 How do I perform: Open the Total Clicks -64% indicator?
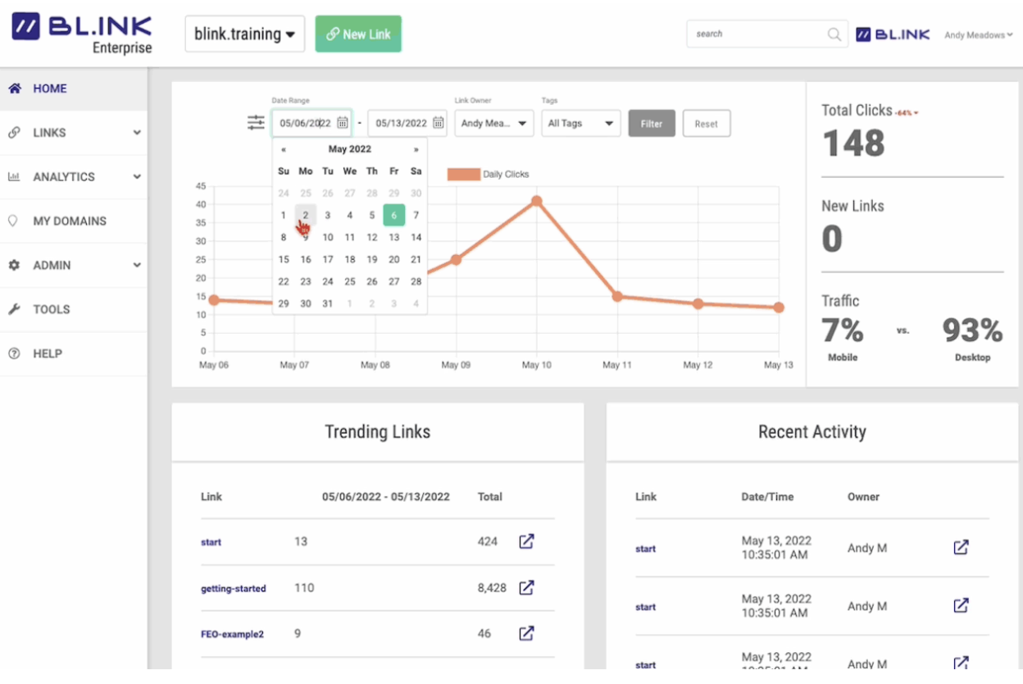coord(907,112)
